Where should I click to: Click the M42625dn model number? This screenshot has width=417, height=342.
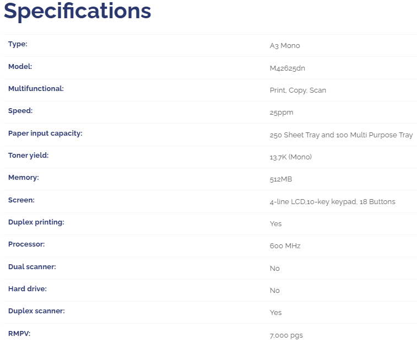coord(287,68)
